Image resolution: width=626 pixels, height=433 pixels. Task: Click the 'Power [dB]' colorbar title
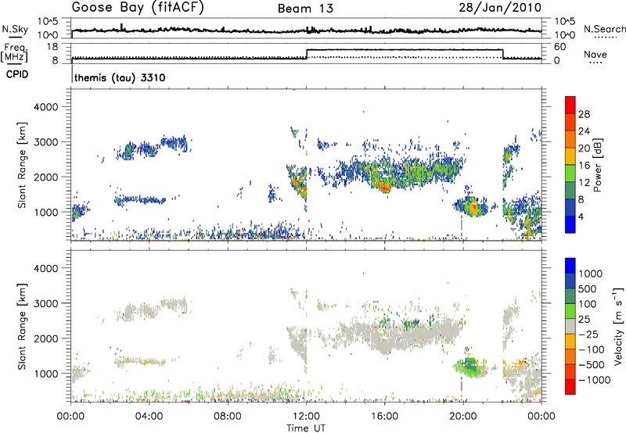[x=597, y=165]
